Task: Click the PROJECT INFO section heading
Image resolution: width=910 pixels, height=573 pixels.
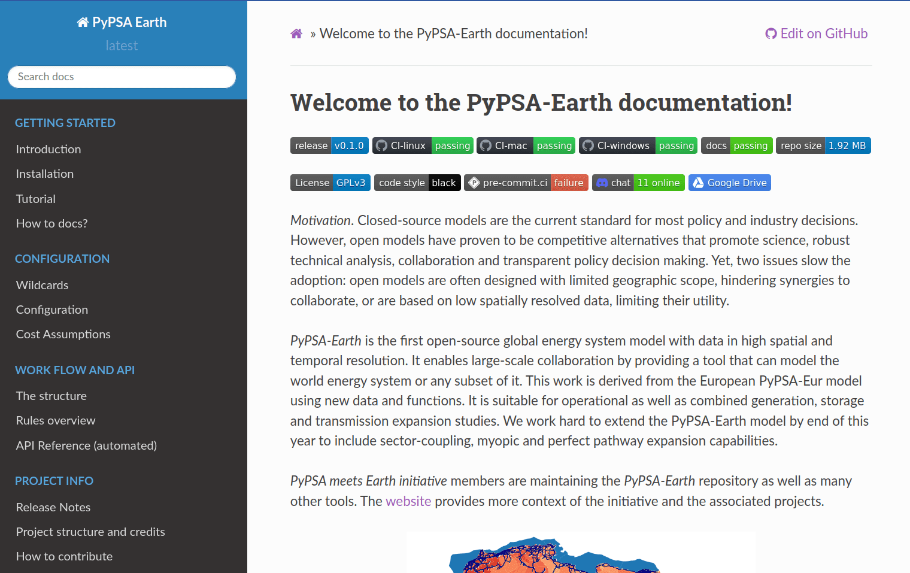Action: pyautogui.click(x=54, y=481)
